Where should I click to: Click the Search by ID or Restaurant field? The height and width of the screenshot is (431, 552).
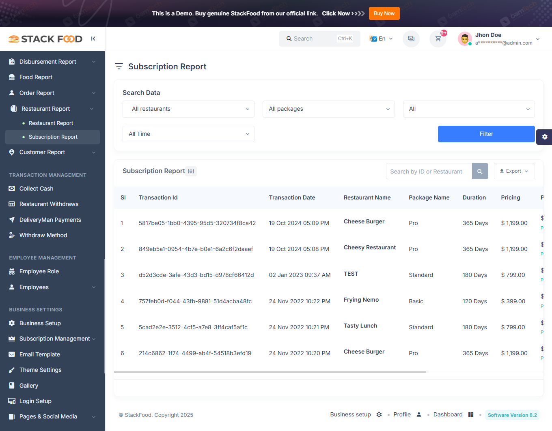[429, 172]
